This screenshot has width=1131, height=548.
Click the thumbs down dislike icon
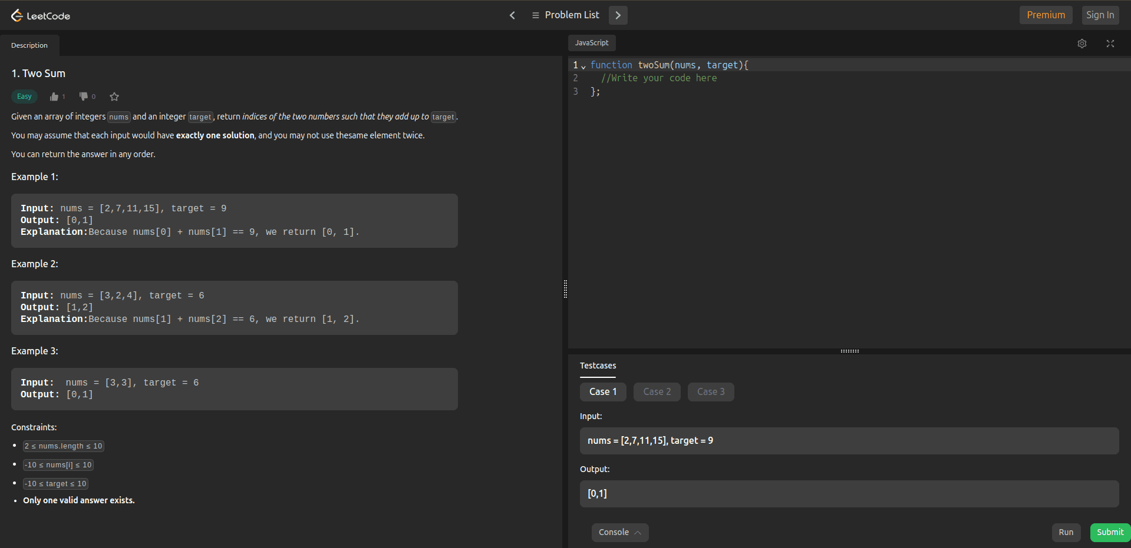[84, 97]
